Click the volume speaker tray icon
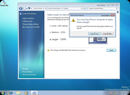 [x=117, y=93]
